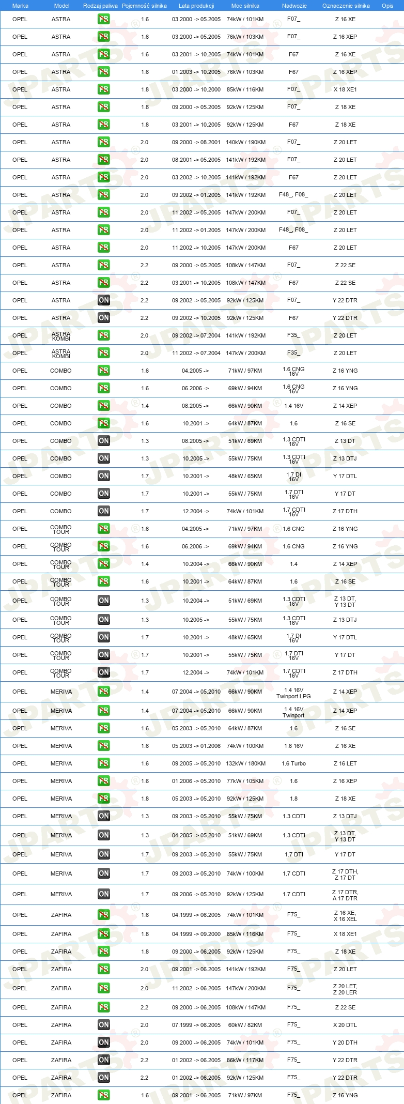Viewport: 404px width, 1104px height.
Task: Click the engine code Z 17 DTH, Z 17 DT
Action: 345,875
